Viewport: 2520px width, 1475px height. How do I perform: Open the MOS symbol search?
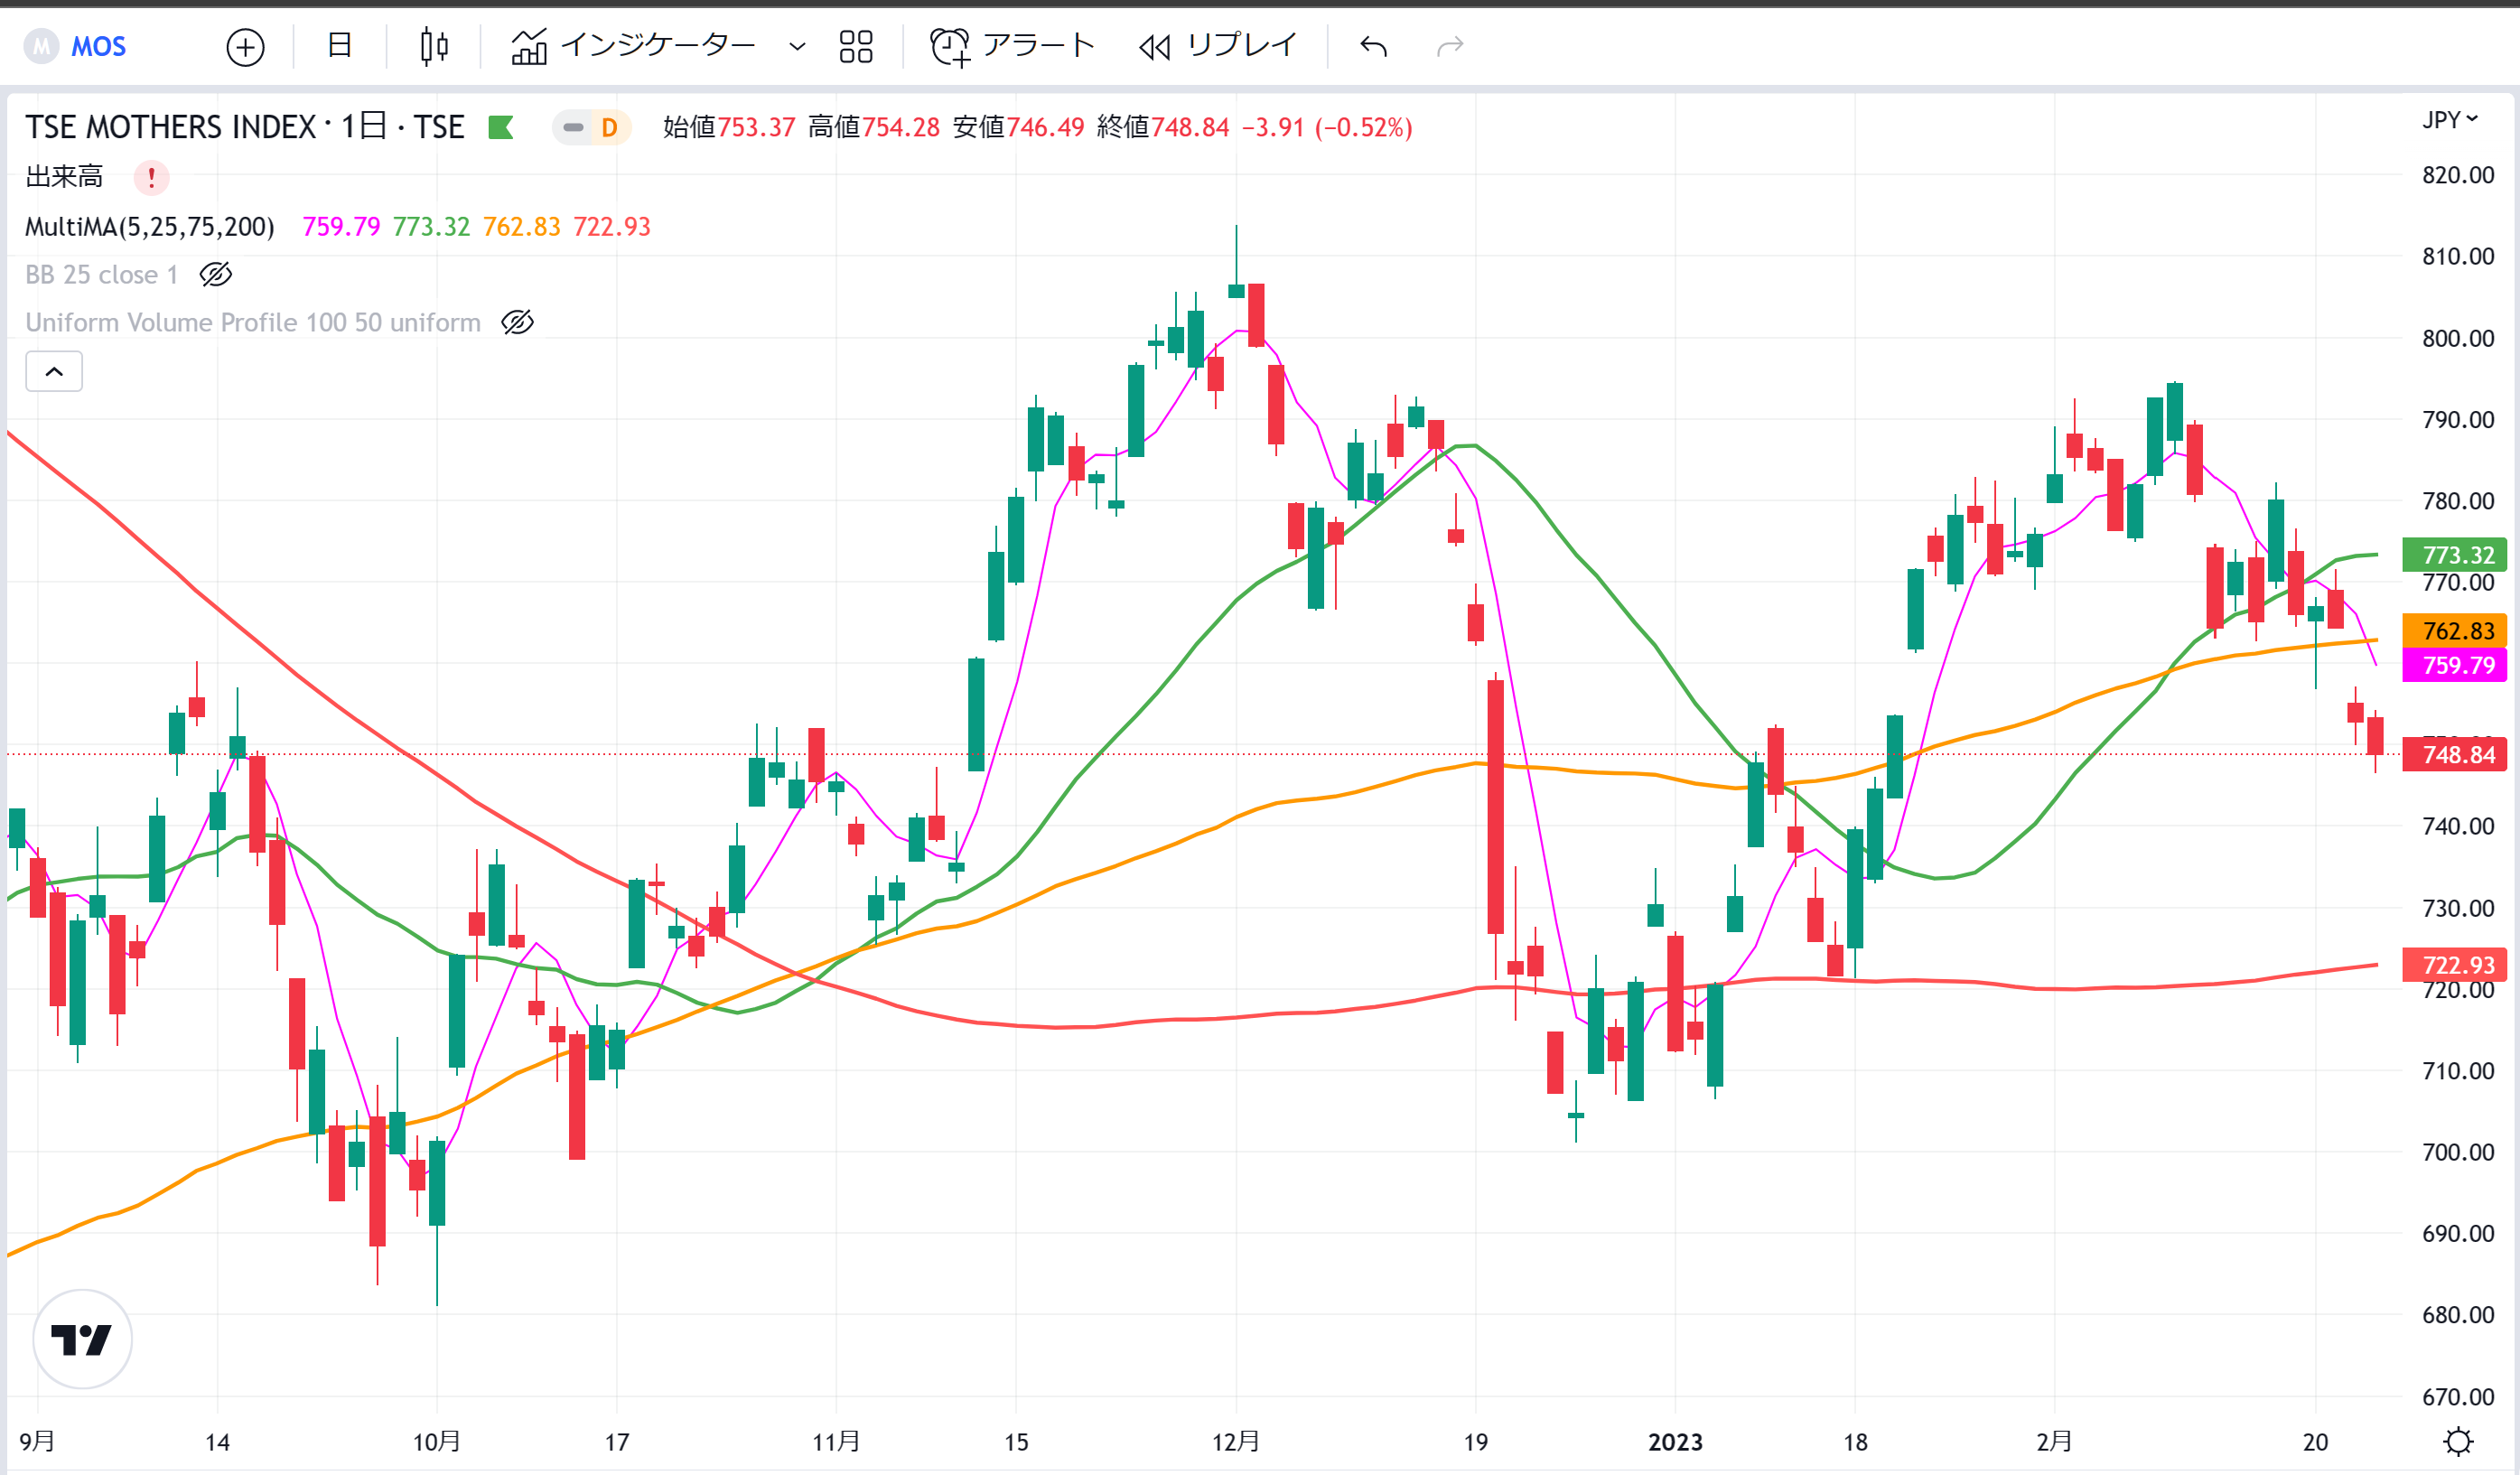point(77,46)
